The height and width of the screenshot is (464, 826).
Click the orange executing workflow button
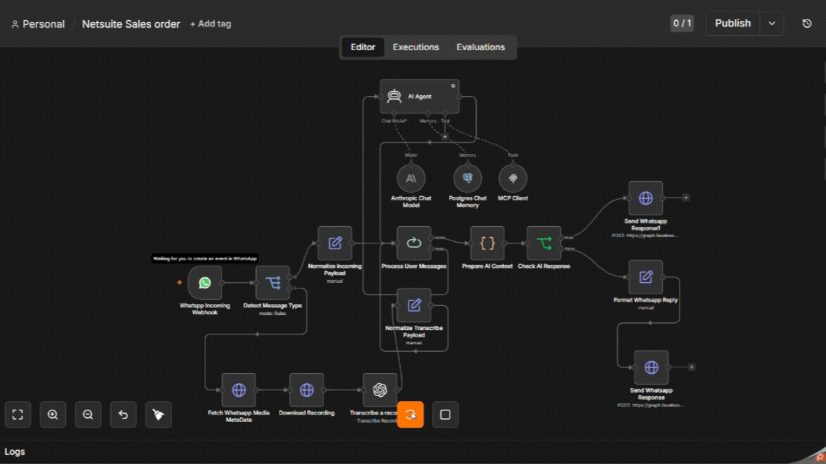(x=410, y=415)
